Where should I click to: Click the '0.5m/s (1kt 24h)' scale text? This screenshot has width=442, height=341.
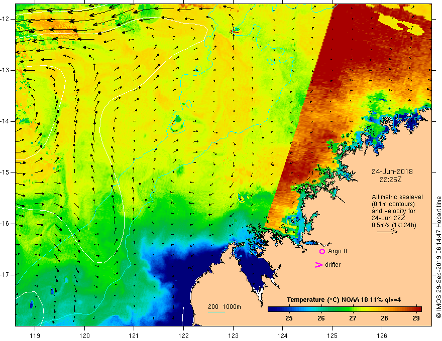pyautogui.click(x=394, y=225)
